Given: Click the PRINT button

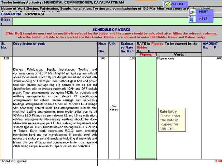Looking at the screenshot, I should [x=201, y=12].
